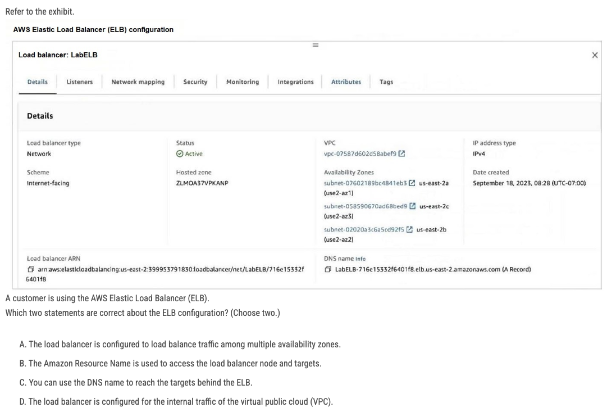Switch to the Details tab
This screenshot has width=607, height=412.
tap(38, 82)
